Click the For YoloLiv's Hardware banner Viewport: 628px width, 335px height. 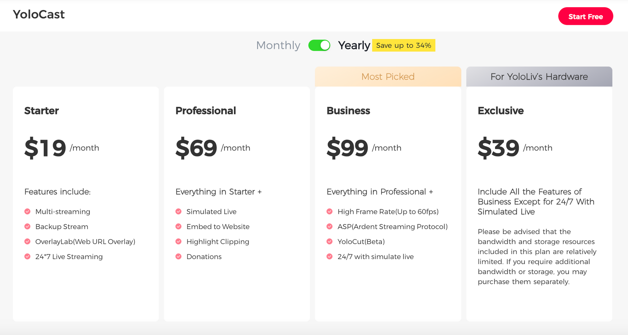coord(539,77)
